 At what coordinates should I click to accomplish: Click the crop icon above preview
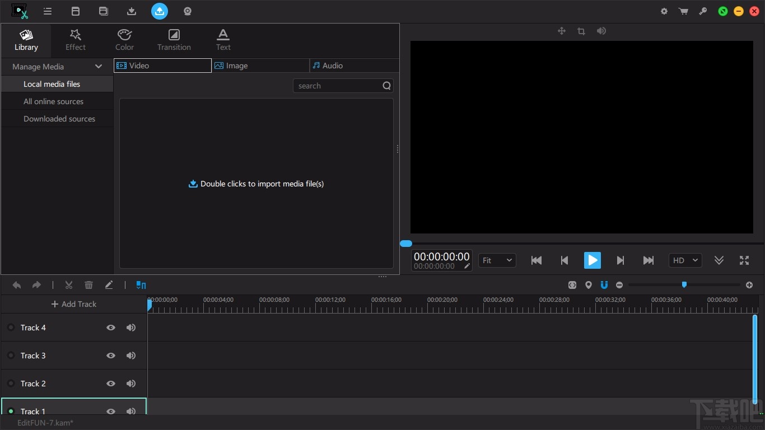581,31
